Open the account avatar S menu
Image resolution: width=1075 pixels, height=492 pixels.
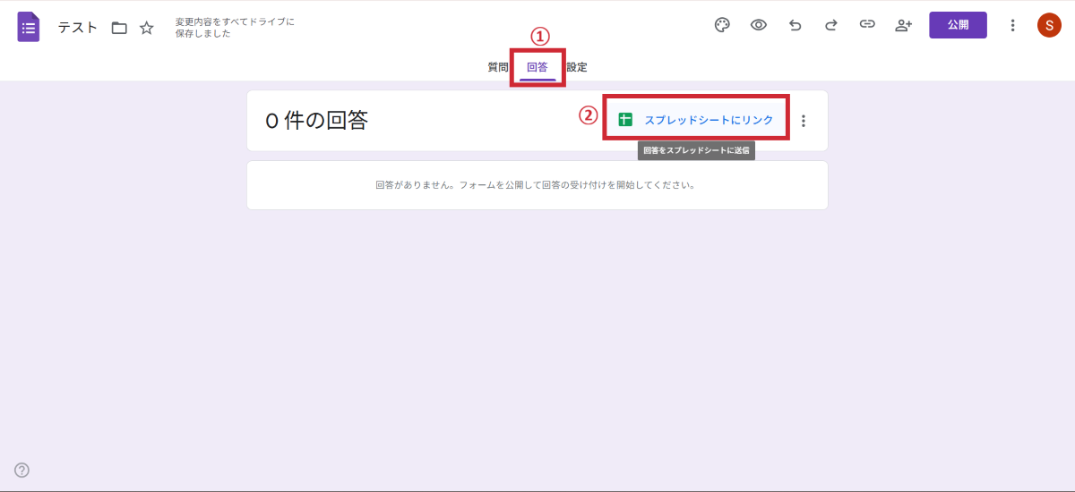point(1049,25)
